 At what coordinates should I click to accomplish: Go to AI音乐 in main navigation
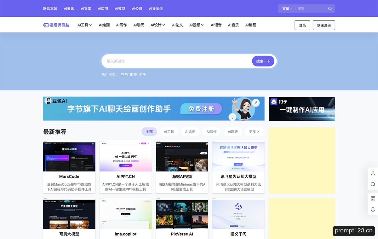coord(233,25)
